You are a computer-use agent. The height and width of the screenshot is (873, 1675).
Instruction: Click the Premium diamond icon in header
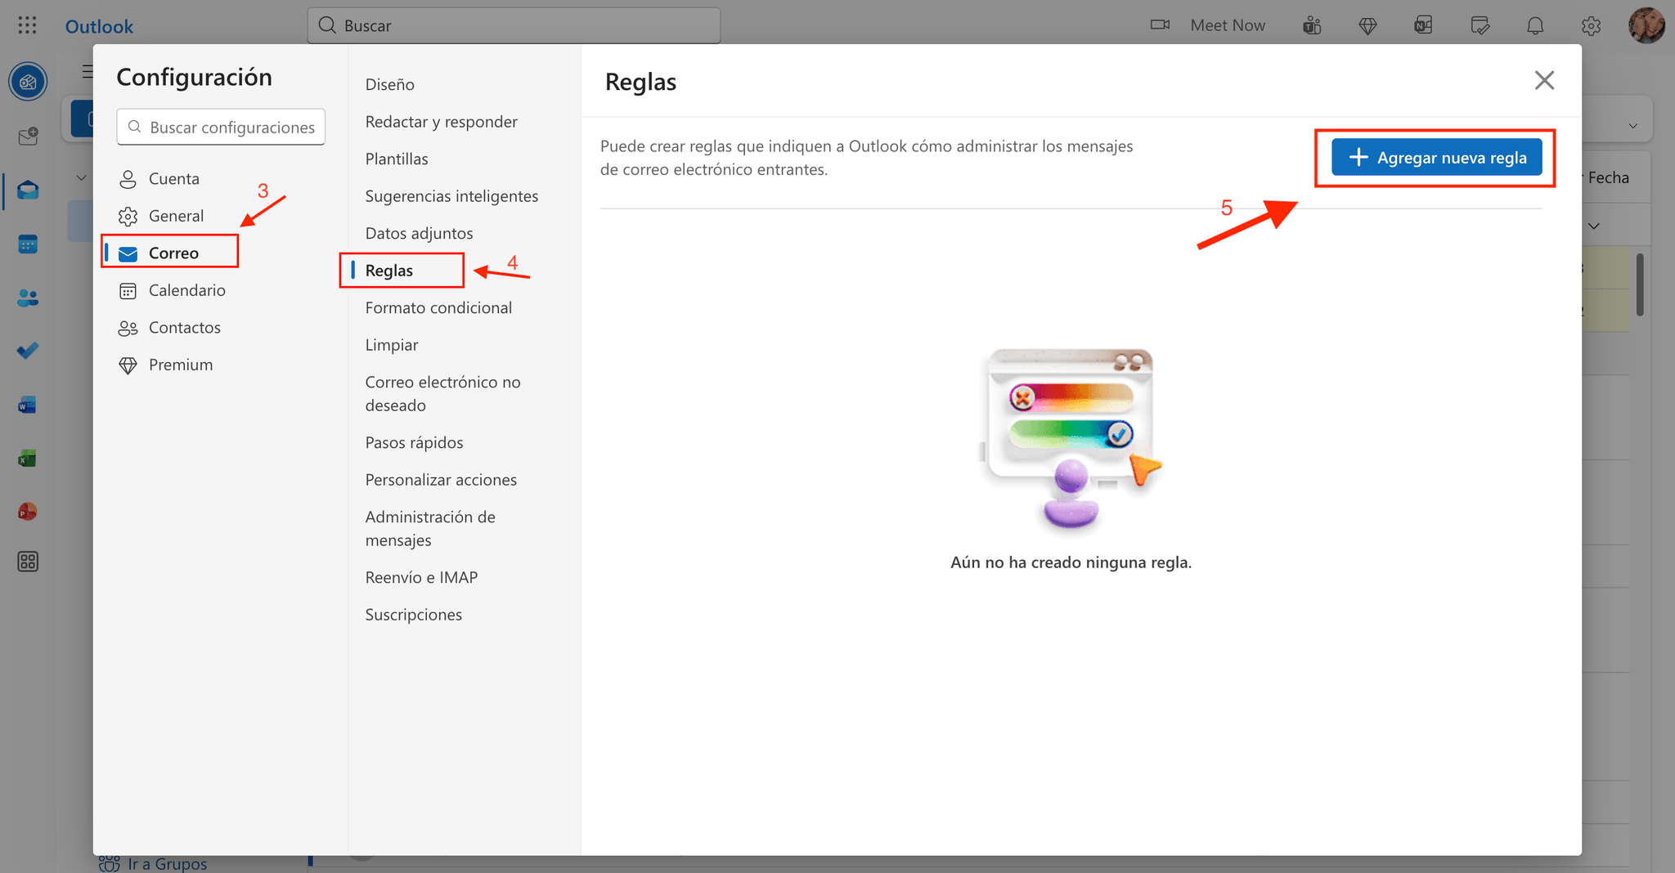1367,25
